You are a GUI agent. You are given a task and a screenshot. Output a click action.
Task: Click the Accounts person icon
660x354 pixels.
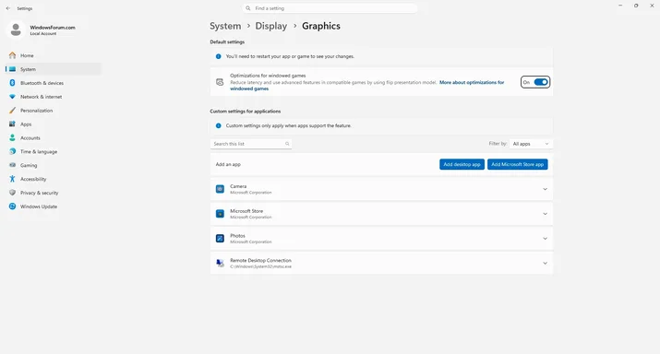point(13,138)
